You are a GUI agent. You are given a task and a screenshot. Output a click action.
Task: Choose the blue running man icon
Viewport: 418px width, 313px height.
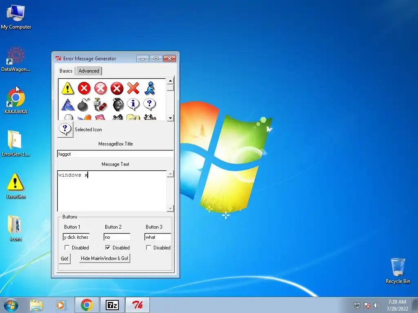[149, 88]
